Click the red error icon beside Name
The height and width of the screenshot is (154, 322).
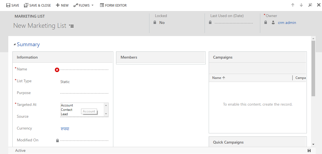[x=57, y=70]
